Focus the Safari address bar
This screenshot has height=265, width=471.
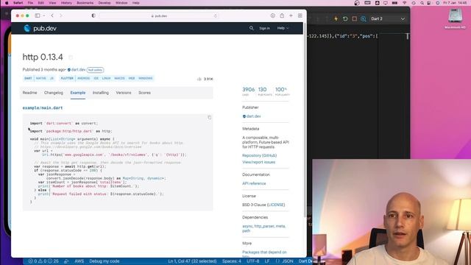tap(159, 15)
